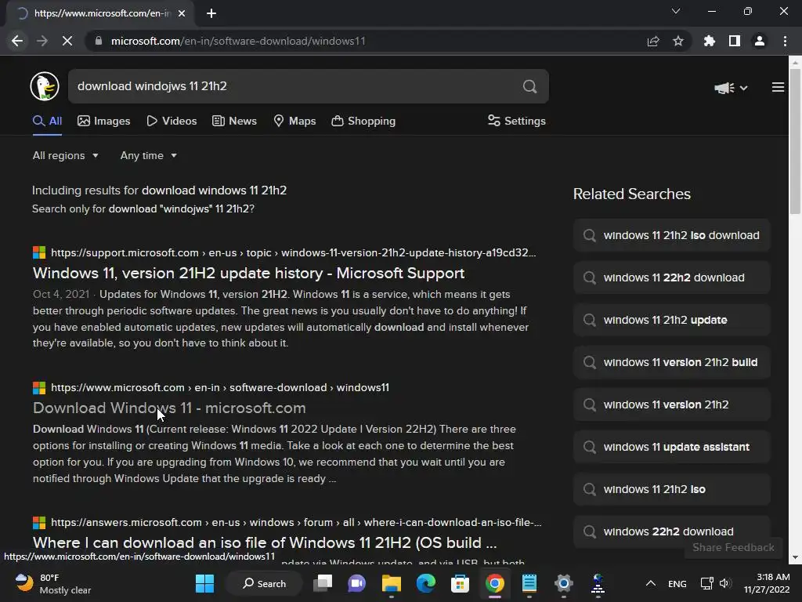Screen dimensions: 802x602
Task: Click the address bar URL
Action: coord(238,41)
